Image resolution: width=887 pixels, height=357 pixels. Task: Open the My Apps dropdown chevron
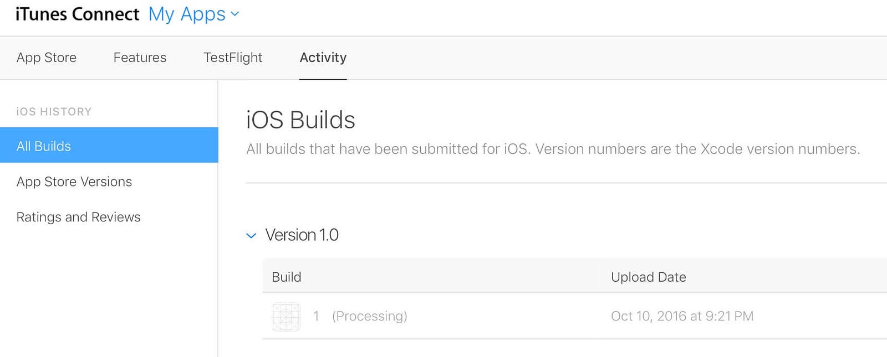[235, 14]
